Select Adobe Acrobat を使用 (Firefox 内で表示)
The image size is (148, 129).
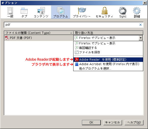(x=108, y=64)
